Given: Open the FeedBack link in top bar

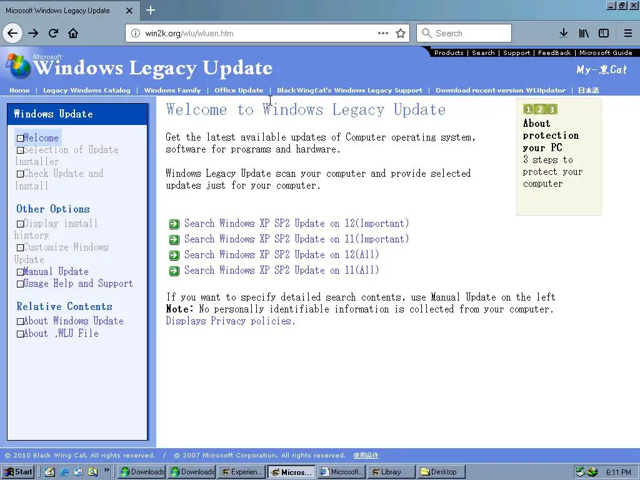Looking at the screenshot, I should (554, 52).
